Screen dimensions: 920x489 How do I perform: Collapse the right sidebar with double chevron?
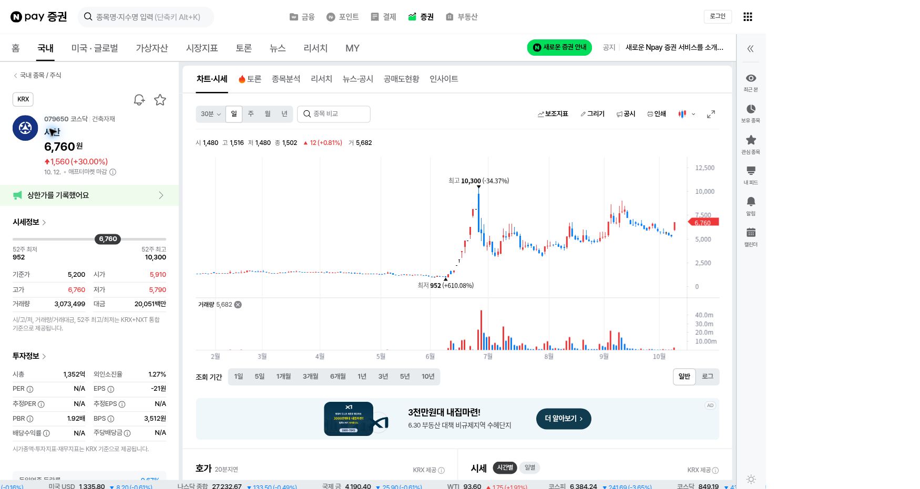tap(750, 49)
